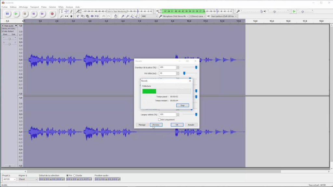Screen dimensions: 333x187
Task: Open the Pistes menu
Action: 44,7
